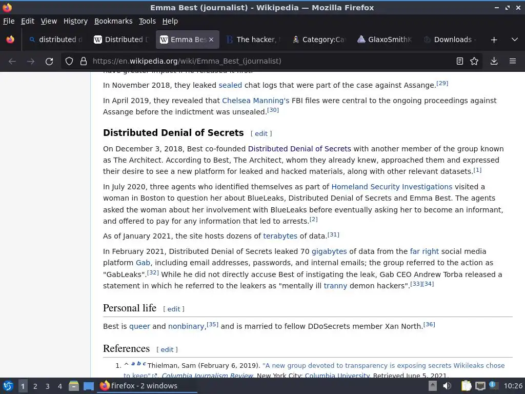The image size is (525, 394).
Task: Open a new tab with the plus button
Action: point(494,40)
